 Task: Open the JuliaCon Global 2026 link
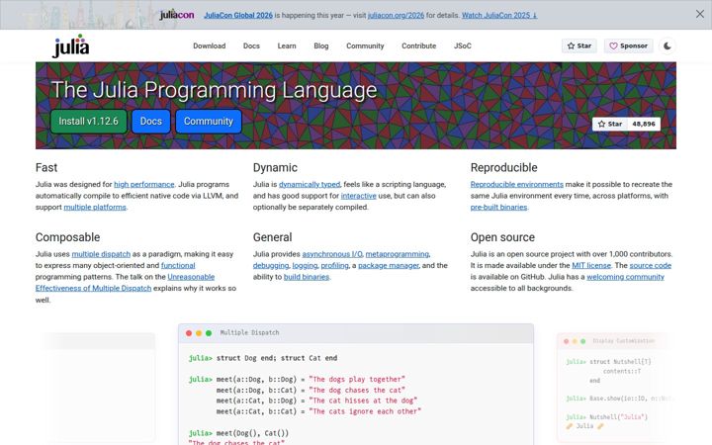point(238,15)
